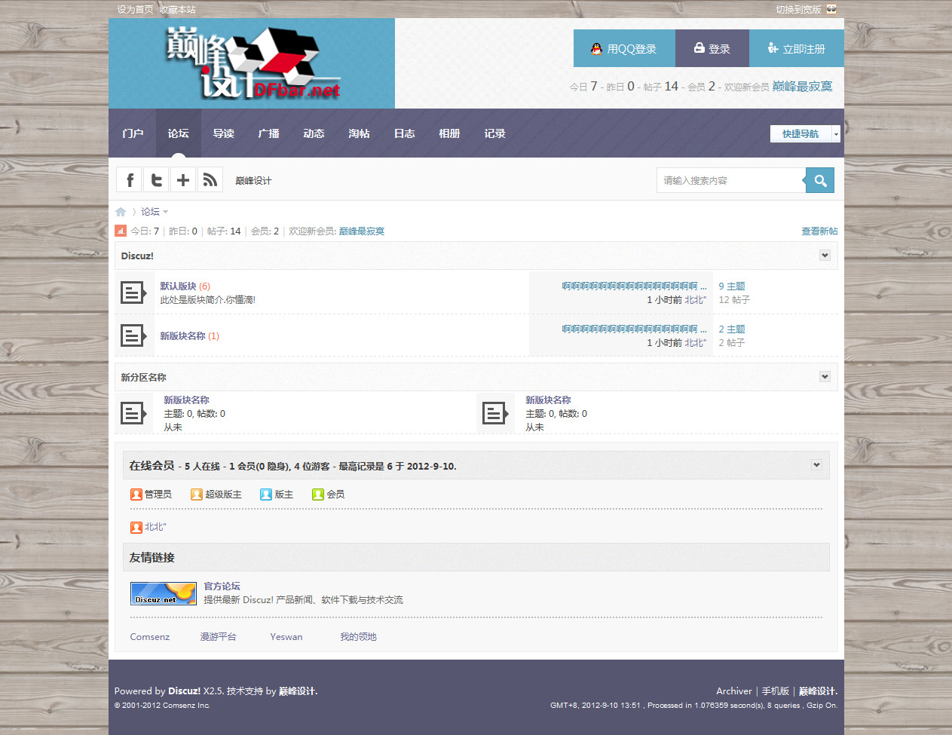Viewport: 952px width, 735px height.
Task: Click the 登录 login button
Action: [x=712, y=48]
